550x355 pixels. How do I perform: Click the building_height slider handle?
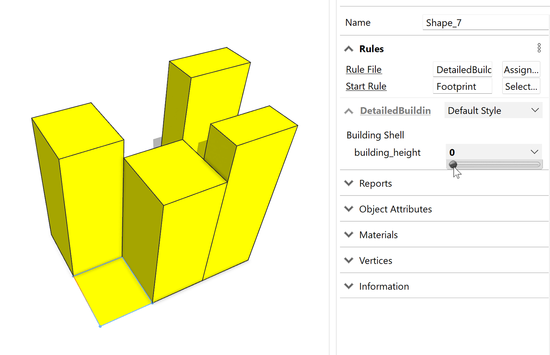(x=454, y=165)
